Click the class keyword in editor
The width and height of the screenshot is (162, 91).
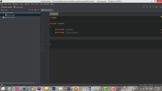pyautogui.click(x=53, y=24)
